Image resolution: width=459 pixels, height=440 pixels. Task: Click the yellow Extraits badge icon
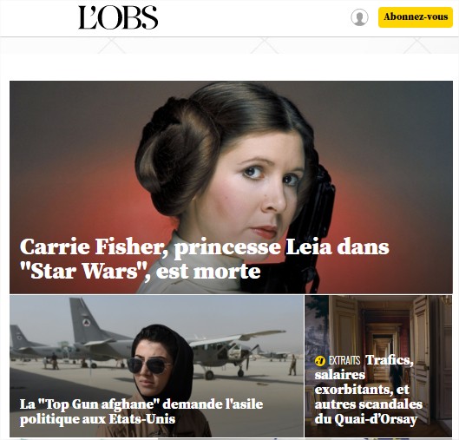click(320, 361)
